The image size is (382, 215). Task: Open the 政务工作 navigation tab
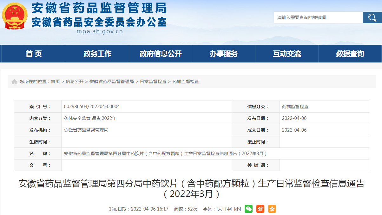click(97, 54)
